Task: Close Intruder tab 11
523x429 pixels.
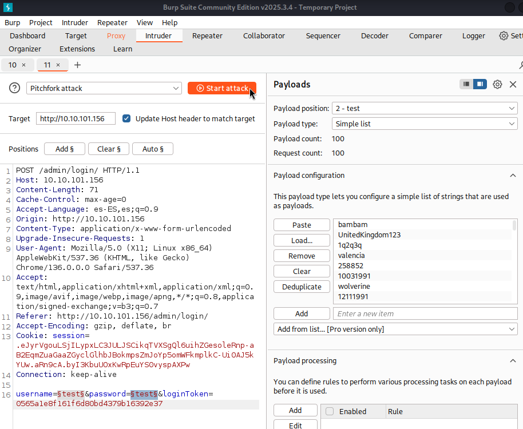Action: pos(58,65)
